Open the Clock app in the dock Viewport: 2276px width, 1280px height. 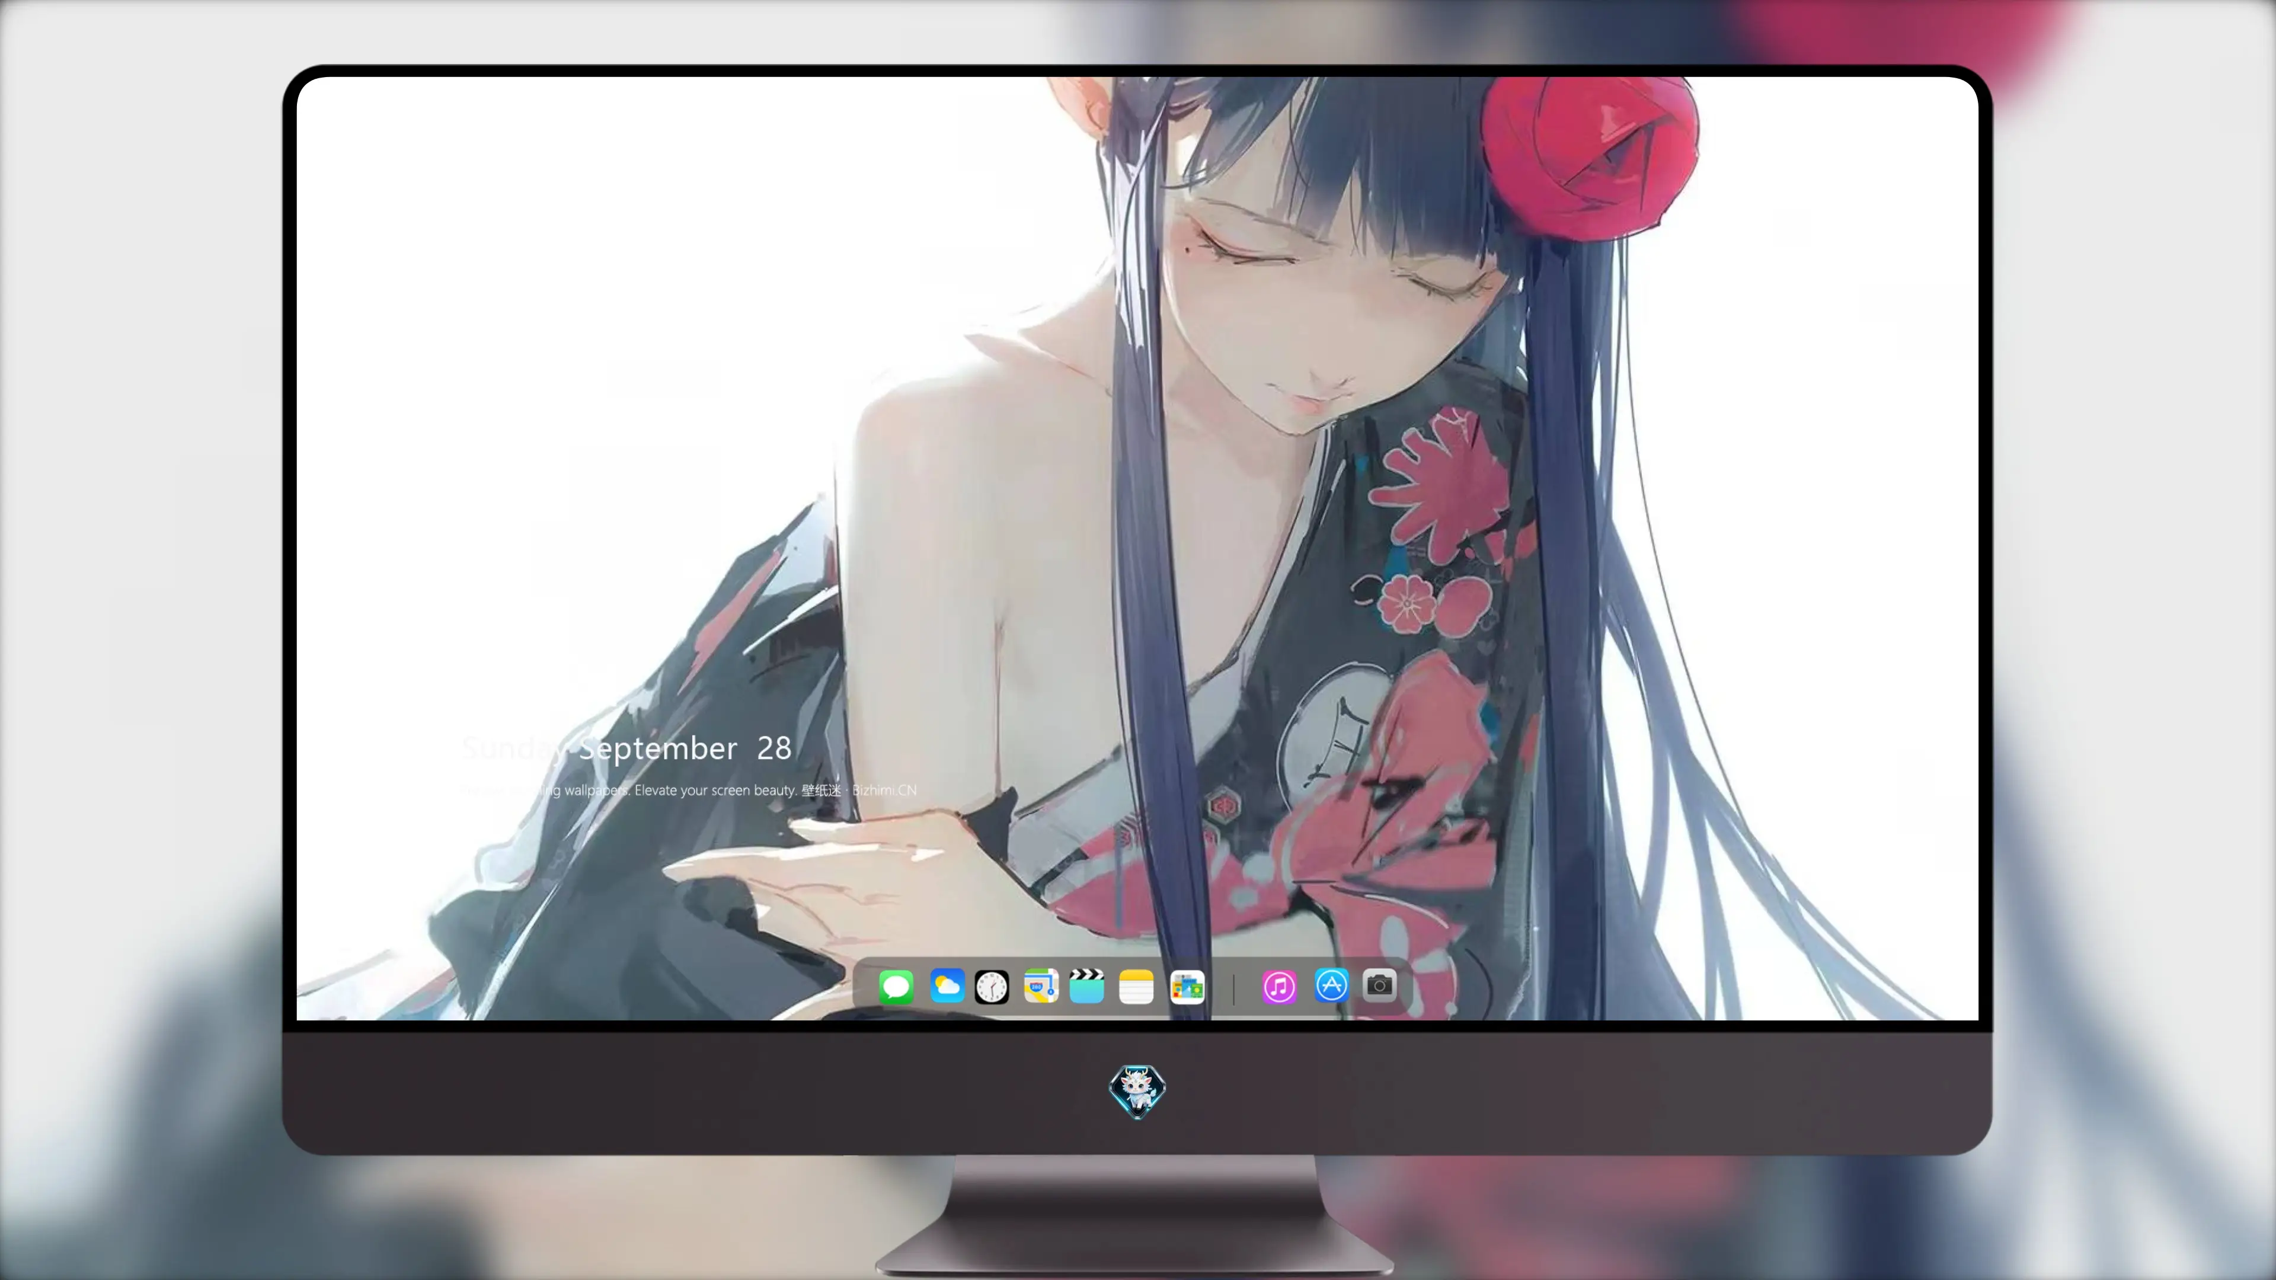coord(992,987)
